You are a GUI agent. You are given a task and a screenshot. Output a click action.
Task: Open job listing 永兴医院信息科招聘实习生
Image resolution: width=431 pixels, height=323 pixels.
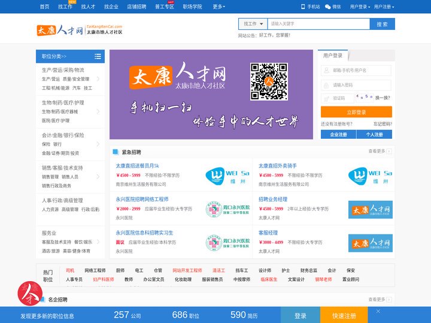(x=144, y=233)
